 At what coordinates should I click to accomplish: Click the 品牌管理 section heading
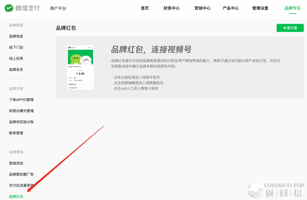tap(16, 25)
